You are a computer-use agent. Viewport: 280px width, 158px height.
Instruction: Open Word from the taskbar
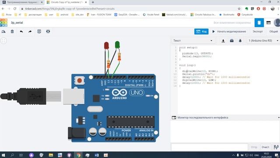97,155
